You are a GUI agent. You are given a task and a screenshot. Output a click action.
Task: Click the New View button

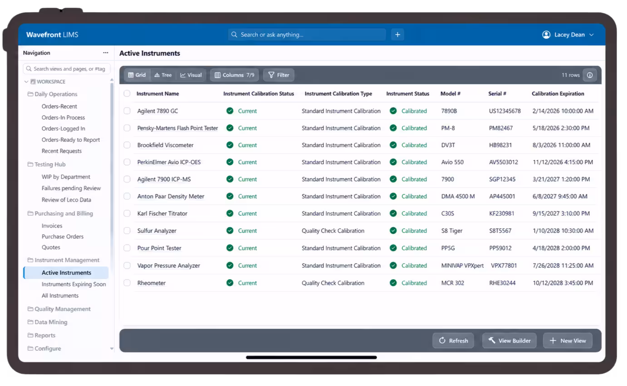568,341
